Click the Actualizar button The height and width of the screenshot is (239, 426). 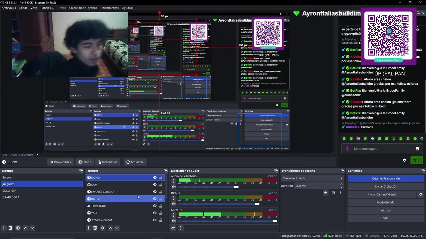coord(135,162)
